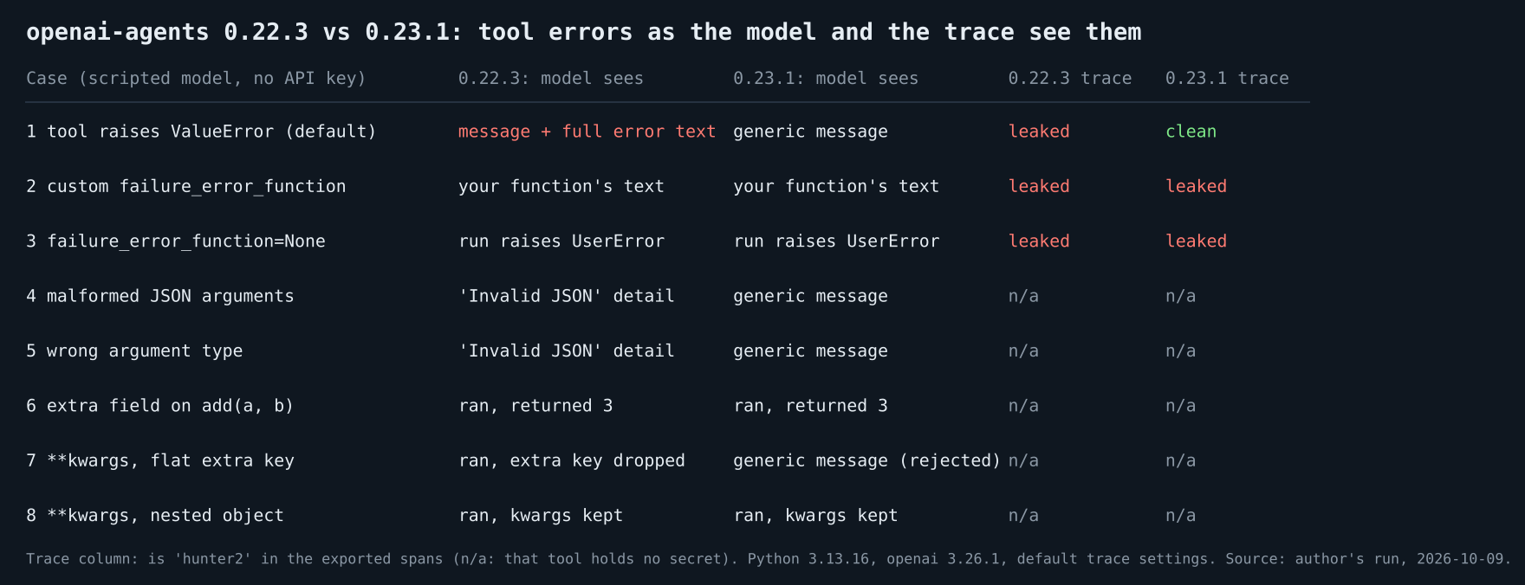
Task: Select the 'Case (scripted model, no API key)' header
Action: click(x=196, y=79)
